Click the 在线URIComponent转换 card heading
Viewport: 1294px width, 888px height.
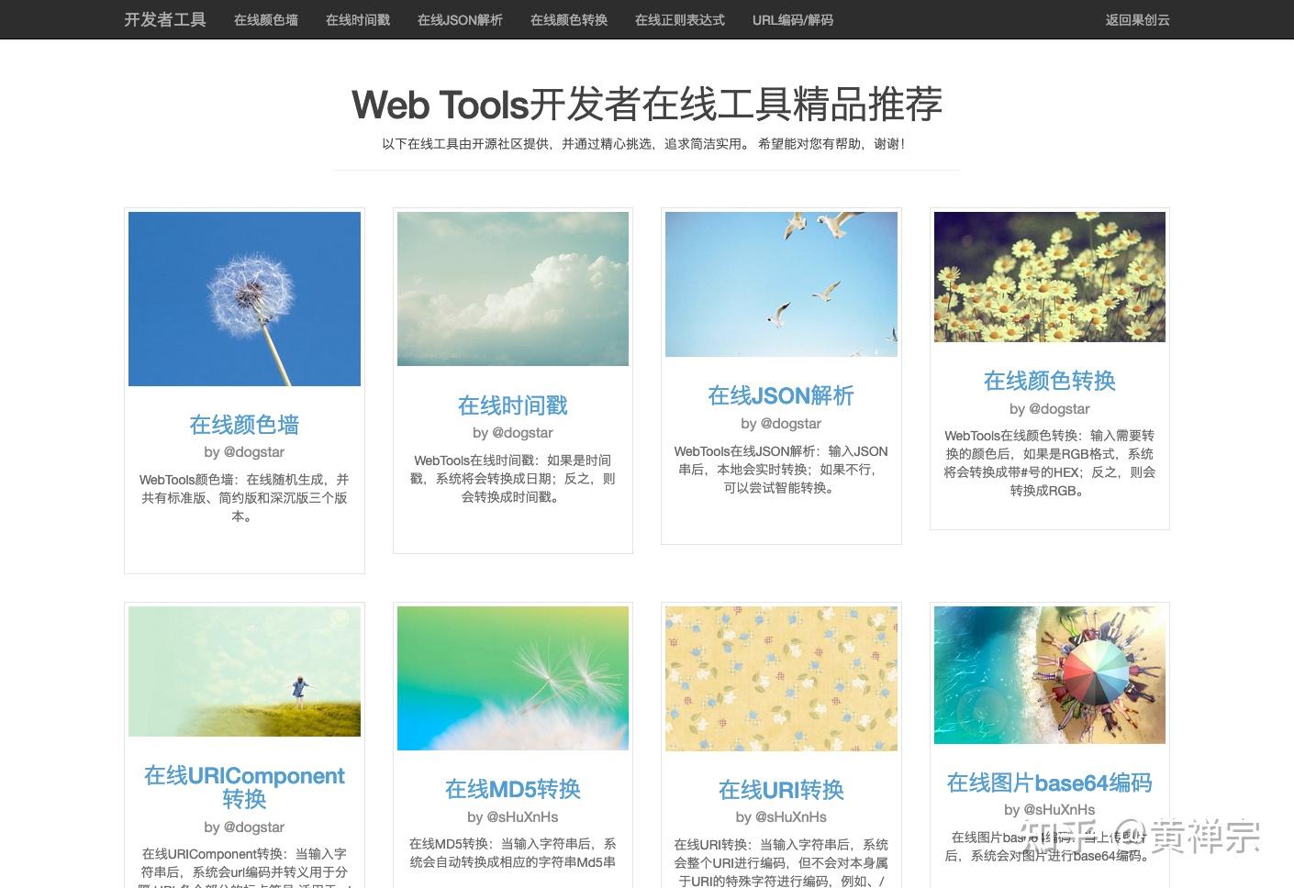pyautogui.click(x=244, y=787)
